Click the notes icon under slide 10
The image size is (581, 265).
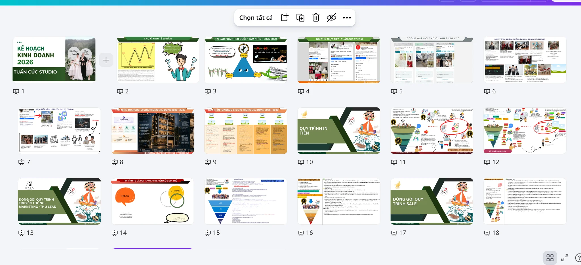[x=301, y=162]
